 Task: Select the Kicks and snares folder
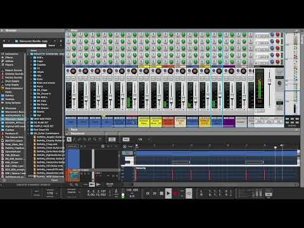pyautogui.click(x=46, y=83)
